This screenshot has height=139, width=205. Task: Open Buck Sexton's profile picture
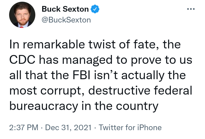[22, 15]
